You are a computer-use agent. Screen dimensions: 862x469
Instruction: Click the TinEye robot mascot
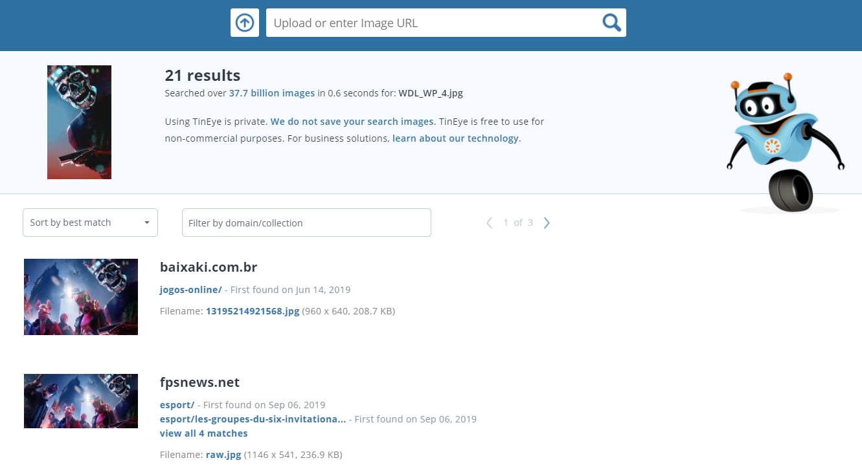(x=786, y=142)
